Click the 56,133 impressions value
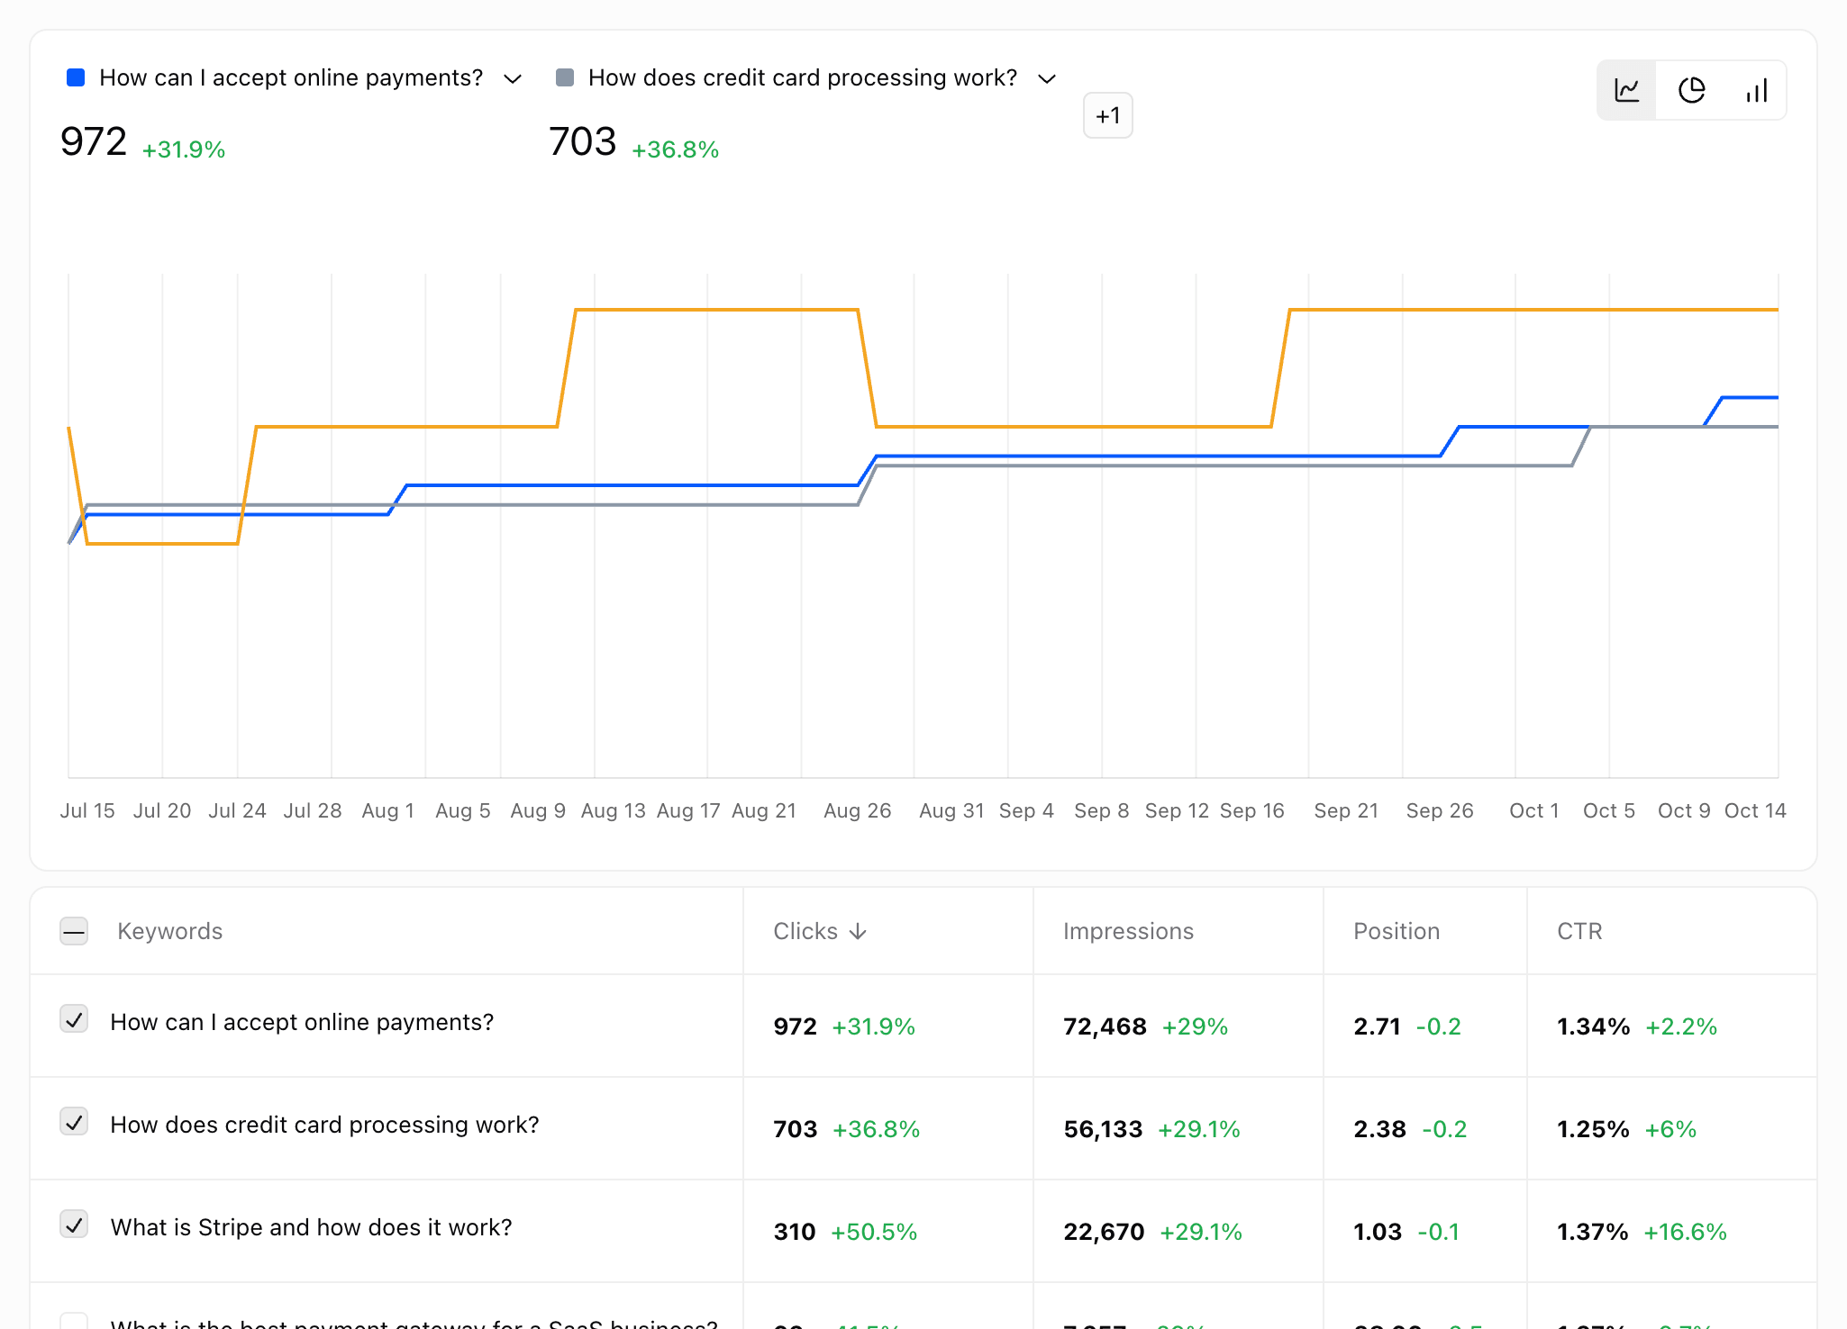 pyautogui.click(x=1103, y=1129)
